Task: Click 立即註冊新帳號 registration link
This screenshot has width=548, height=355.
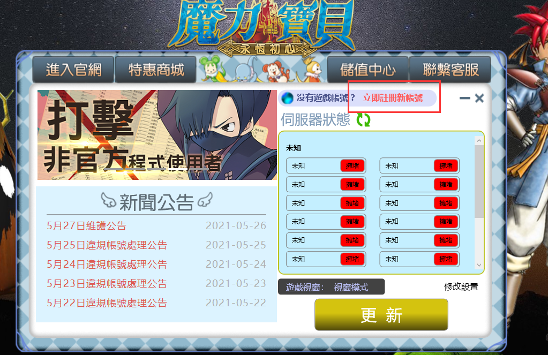Action: pyautogui.click(x=393, y=97)
